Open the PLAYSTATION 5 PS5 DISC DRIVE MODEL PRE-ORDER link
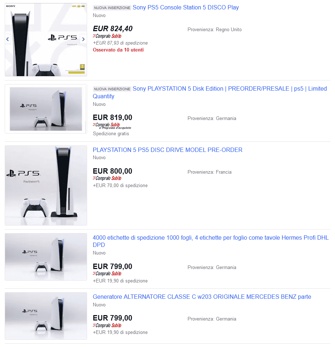This screenshot has width=335, height=347. 168,150
